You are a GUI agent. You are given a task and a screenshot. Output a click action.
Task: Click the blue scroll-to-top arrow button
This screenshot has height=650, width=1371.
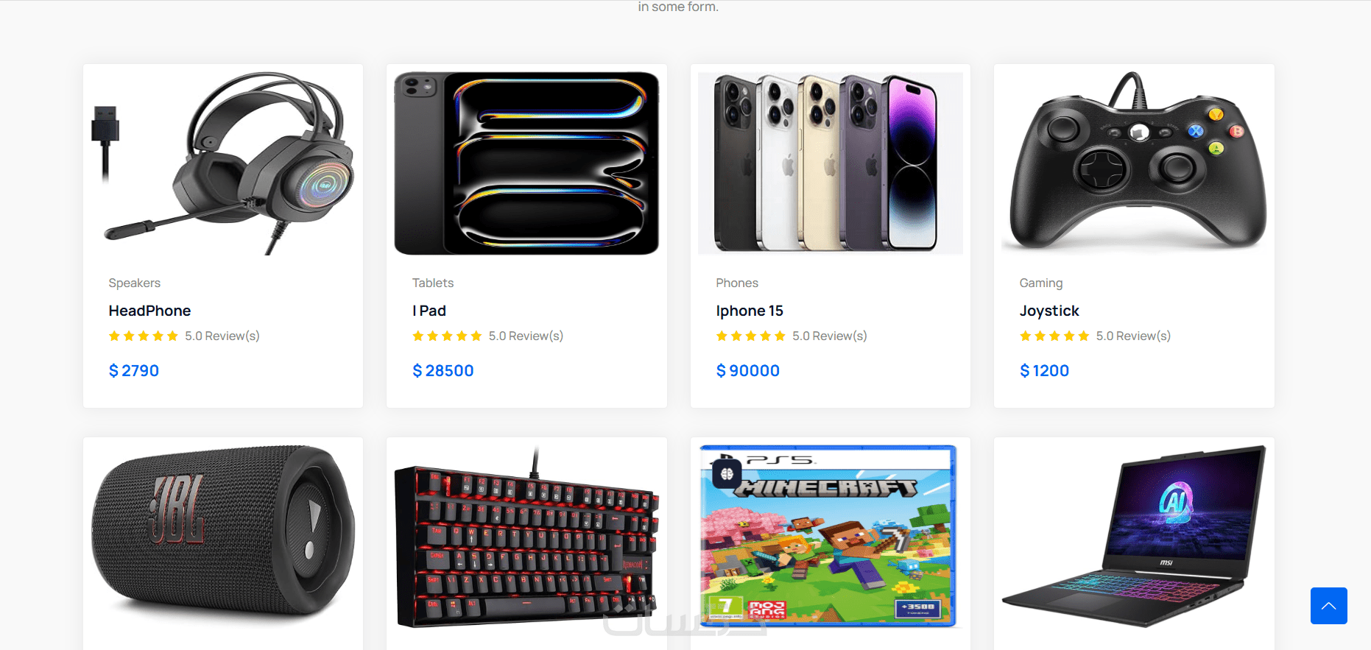click(1328, 606)
